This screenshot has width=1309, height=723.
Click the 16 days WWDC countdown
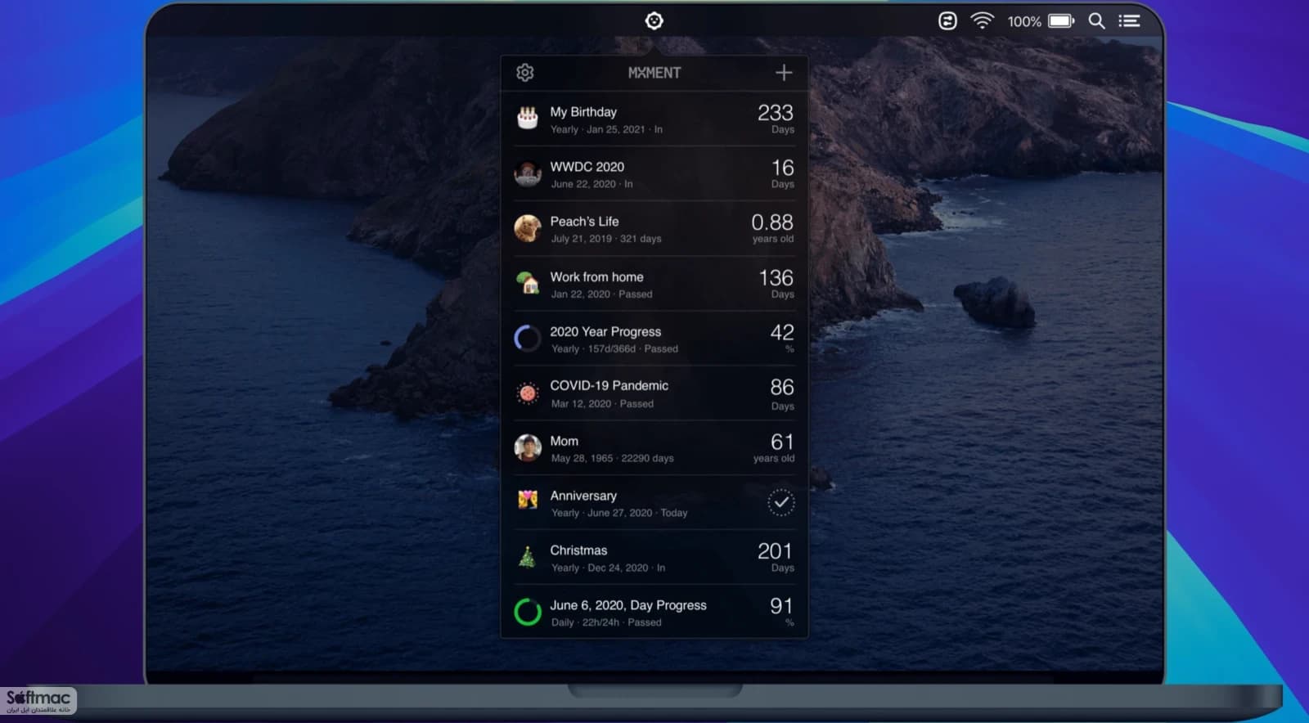[782, 168]
